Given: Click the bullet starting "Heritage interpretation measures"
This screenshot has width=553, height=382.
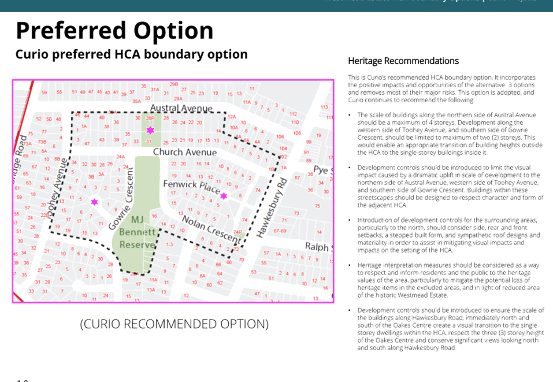Looking at the screenshot, I should [x=448, y=280].
